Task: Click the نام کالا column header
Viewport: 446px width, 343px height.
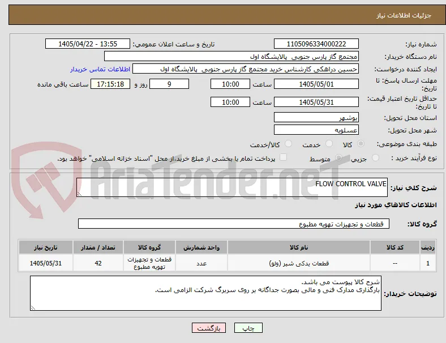Action: coord(299,247)
